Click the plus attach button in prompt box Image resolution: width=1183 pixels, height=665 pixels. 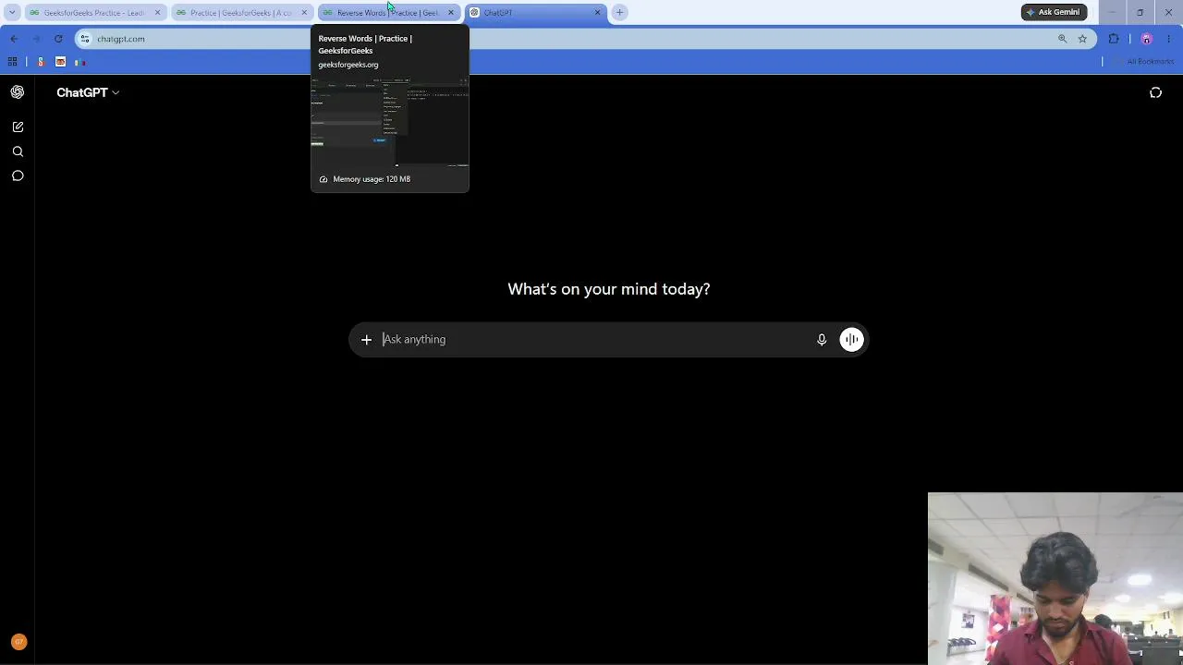[x=366, y=340]
